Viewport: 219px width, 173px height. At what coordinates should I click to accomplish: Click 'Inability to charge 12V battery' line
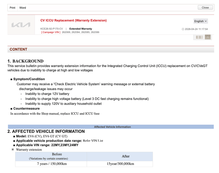click(47, 94)
